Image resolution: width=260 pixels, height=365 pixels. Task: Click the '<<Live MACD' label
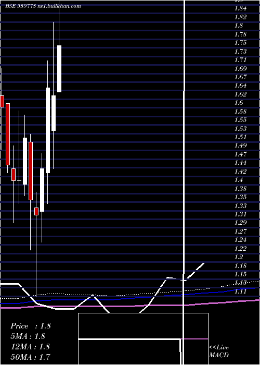tap(219, 351)
